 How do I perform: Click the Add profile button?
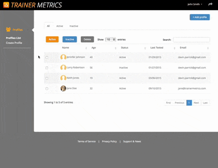(x=200, y=17)
